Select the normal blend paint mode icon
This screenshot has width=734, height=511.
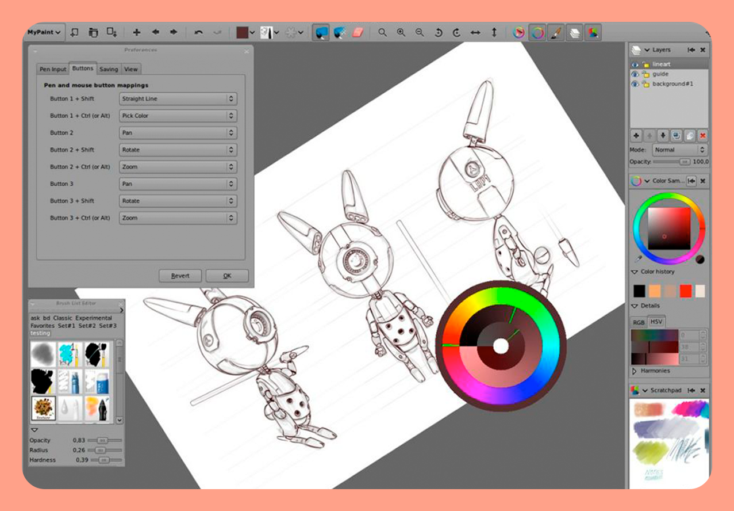point(321,32)
